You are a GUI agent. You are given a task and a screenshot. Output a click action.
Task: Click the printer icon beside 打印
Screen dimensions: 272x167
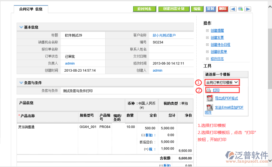click(x=209, y=90)
